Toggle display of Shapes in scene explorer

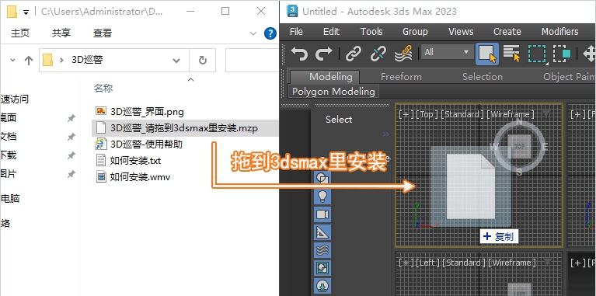pos(322,178)
